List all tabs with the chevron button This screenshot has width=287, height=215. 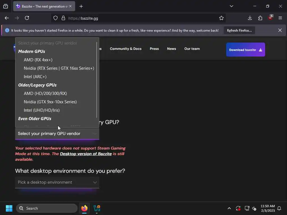click(x=232, y=6)
